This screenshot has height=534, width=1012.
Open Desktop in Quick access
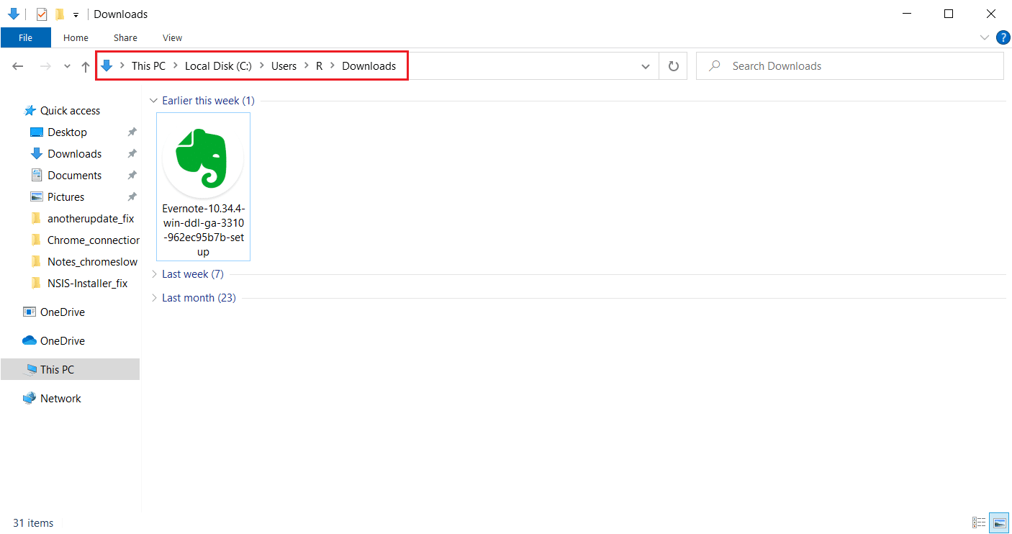tap(67, 132)
